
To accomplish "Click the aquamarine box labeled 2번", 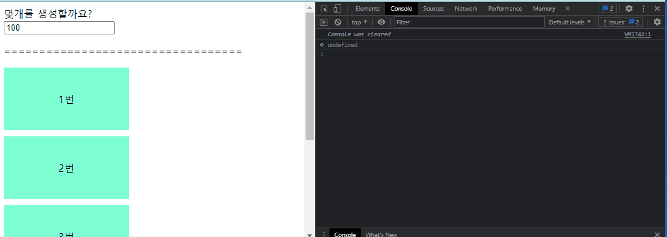I will click(66, 168).
